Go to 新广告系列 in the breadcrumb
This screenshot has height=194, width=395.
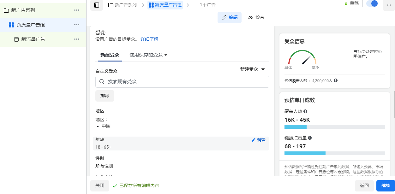tap(123, 5)
